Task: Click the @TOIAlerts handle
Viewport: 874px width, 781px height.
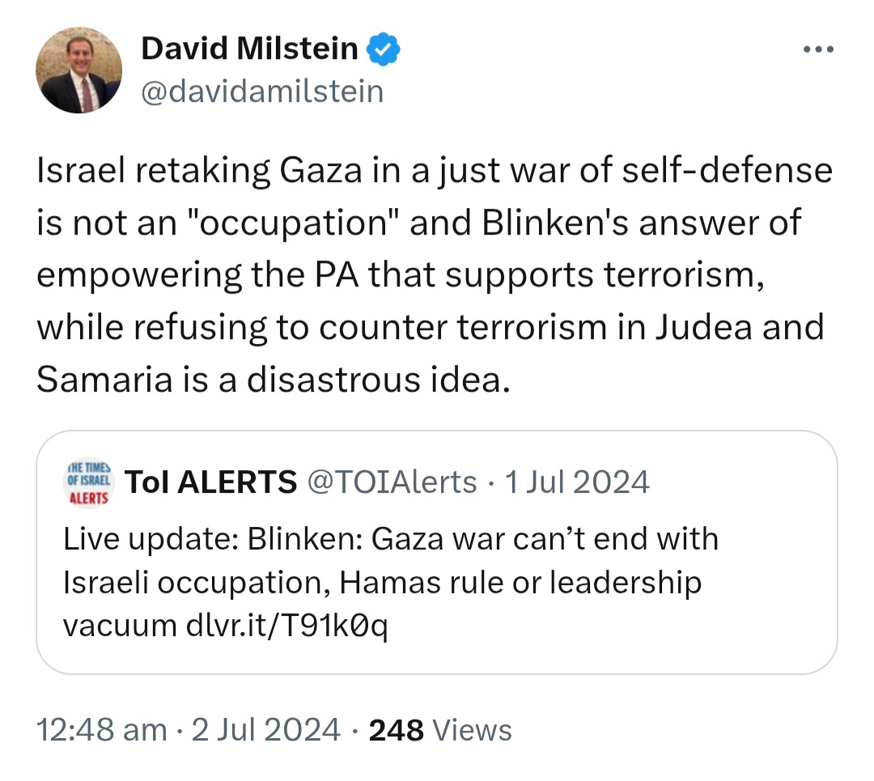Action: [x=392, y=482]
